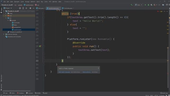Build the project with the hammer icon
This screenshot has width=170, height=96.
pyautogui.click(x=131, y=5)
